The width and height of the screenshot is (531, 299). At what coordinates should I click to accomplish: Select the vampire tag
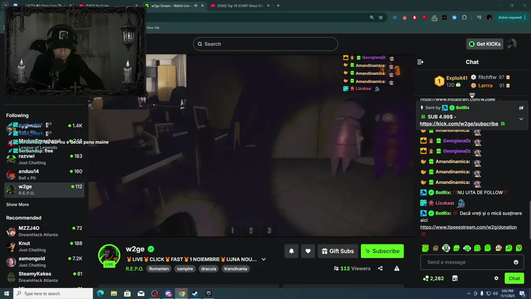pos(185,269)
